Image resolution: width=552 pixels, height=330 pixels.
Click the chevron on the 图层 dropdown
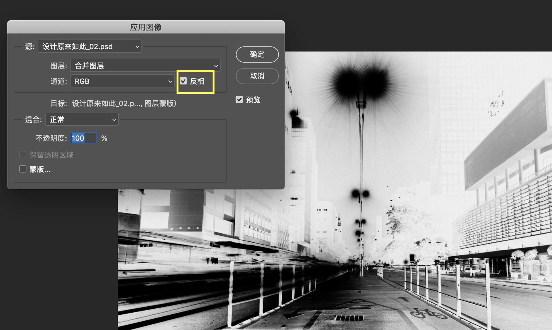(x=216, y=66)
